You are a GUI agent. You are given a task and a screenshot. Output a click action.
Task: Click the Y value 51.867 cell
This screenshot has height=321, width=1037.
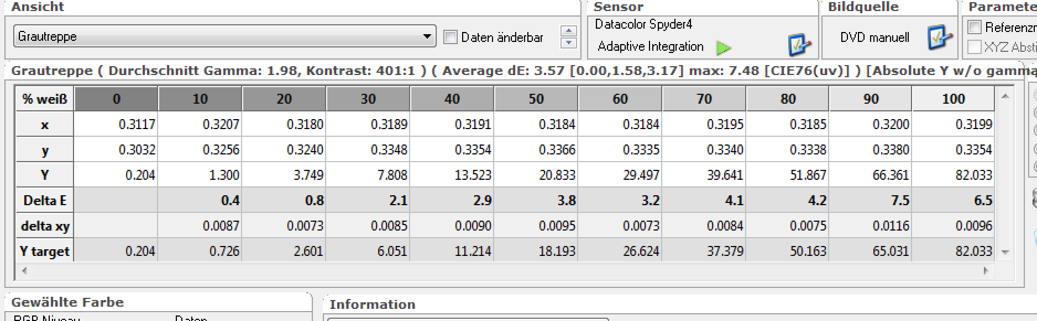pos(788,175)
